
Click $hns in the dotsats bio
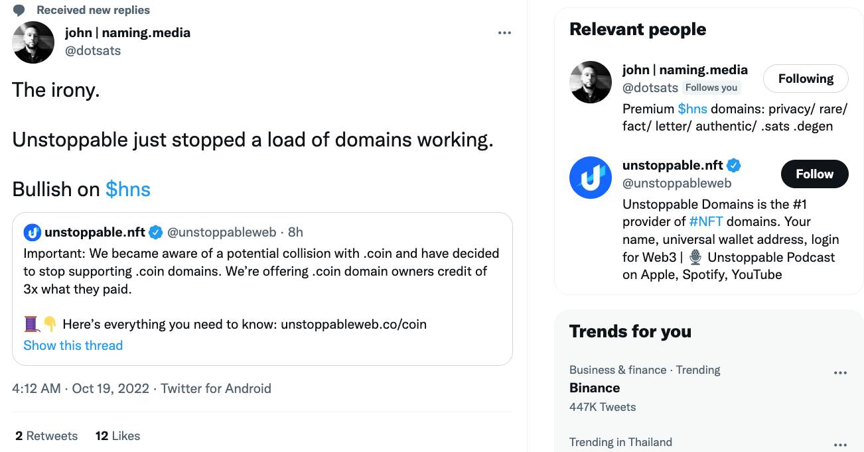(692, 109)
